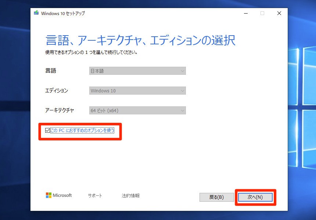Open the サポート link

[x=95, y=195]
